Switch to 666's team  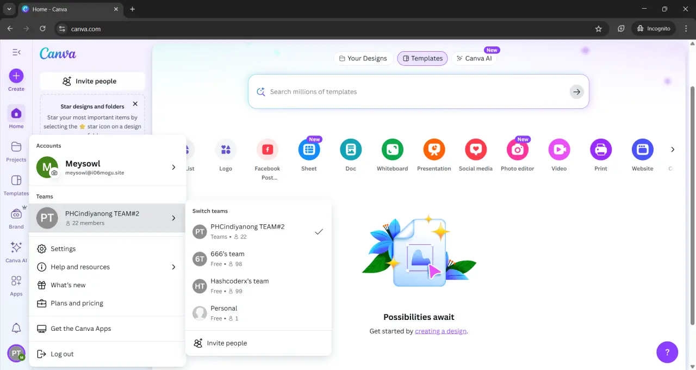click(258, 258)
